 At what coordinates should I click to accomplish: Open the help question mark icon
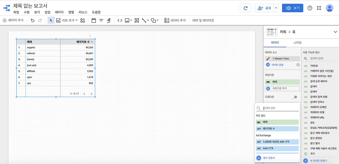pos(310,8)
